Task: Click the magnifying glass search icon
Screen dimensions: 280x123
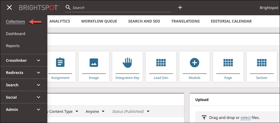Action: tap(68, 8)
